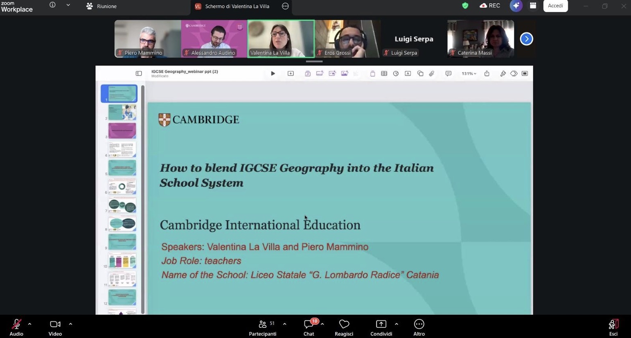Open the view layout grid icon
631x338 pixels.
pyautogui.click(x=533, y=6)
